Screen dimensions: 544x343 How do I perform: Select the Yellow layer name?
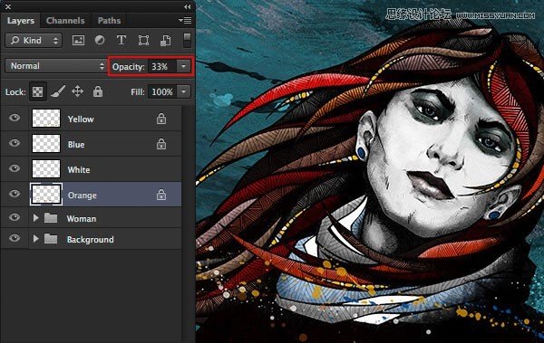pos(81,119)
